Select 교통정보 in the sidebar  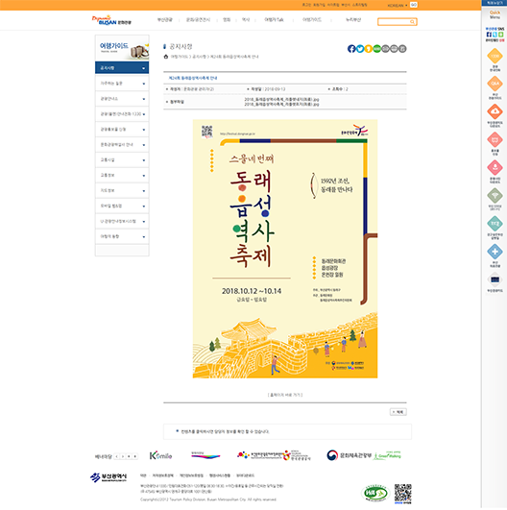pyautogui.click(x=122, y=176)
